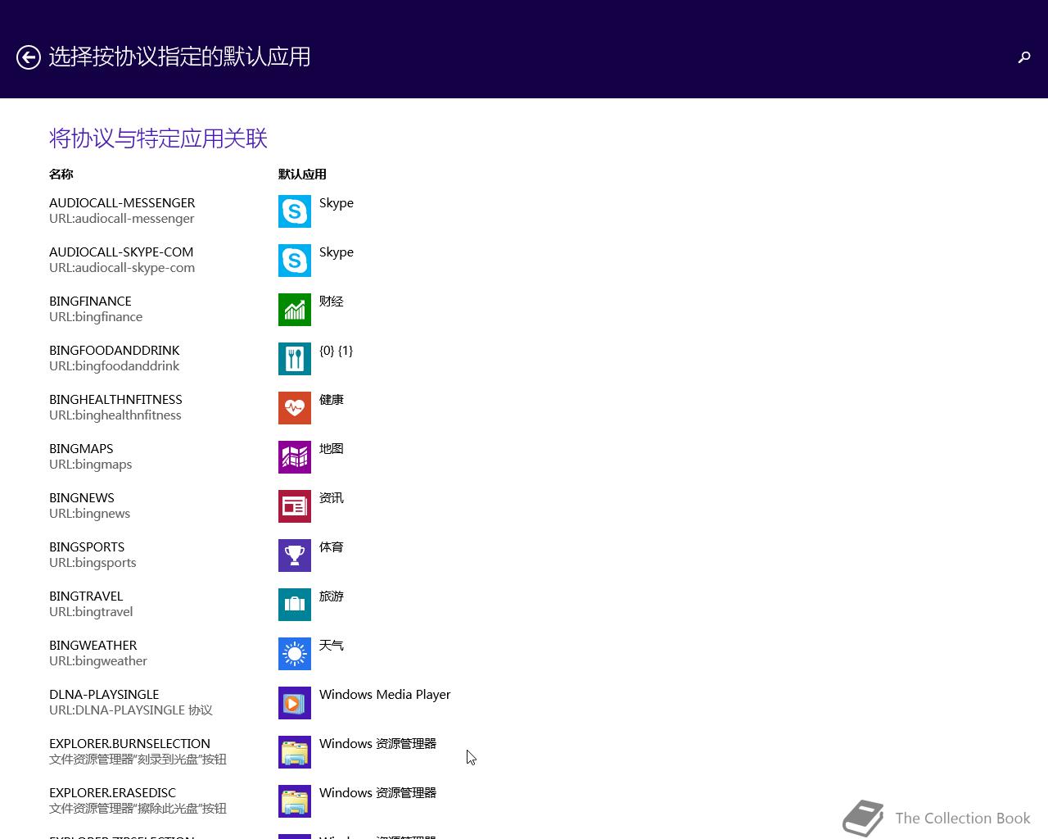Click the 将协议与特定应用关联 heading

(x=159, y=138)
